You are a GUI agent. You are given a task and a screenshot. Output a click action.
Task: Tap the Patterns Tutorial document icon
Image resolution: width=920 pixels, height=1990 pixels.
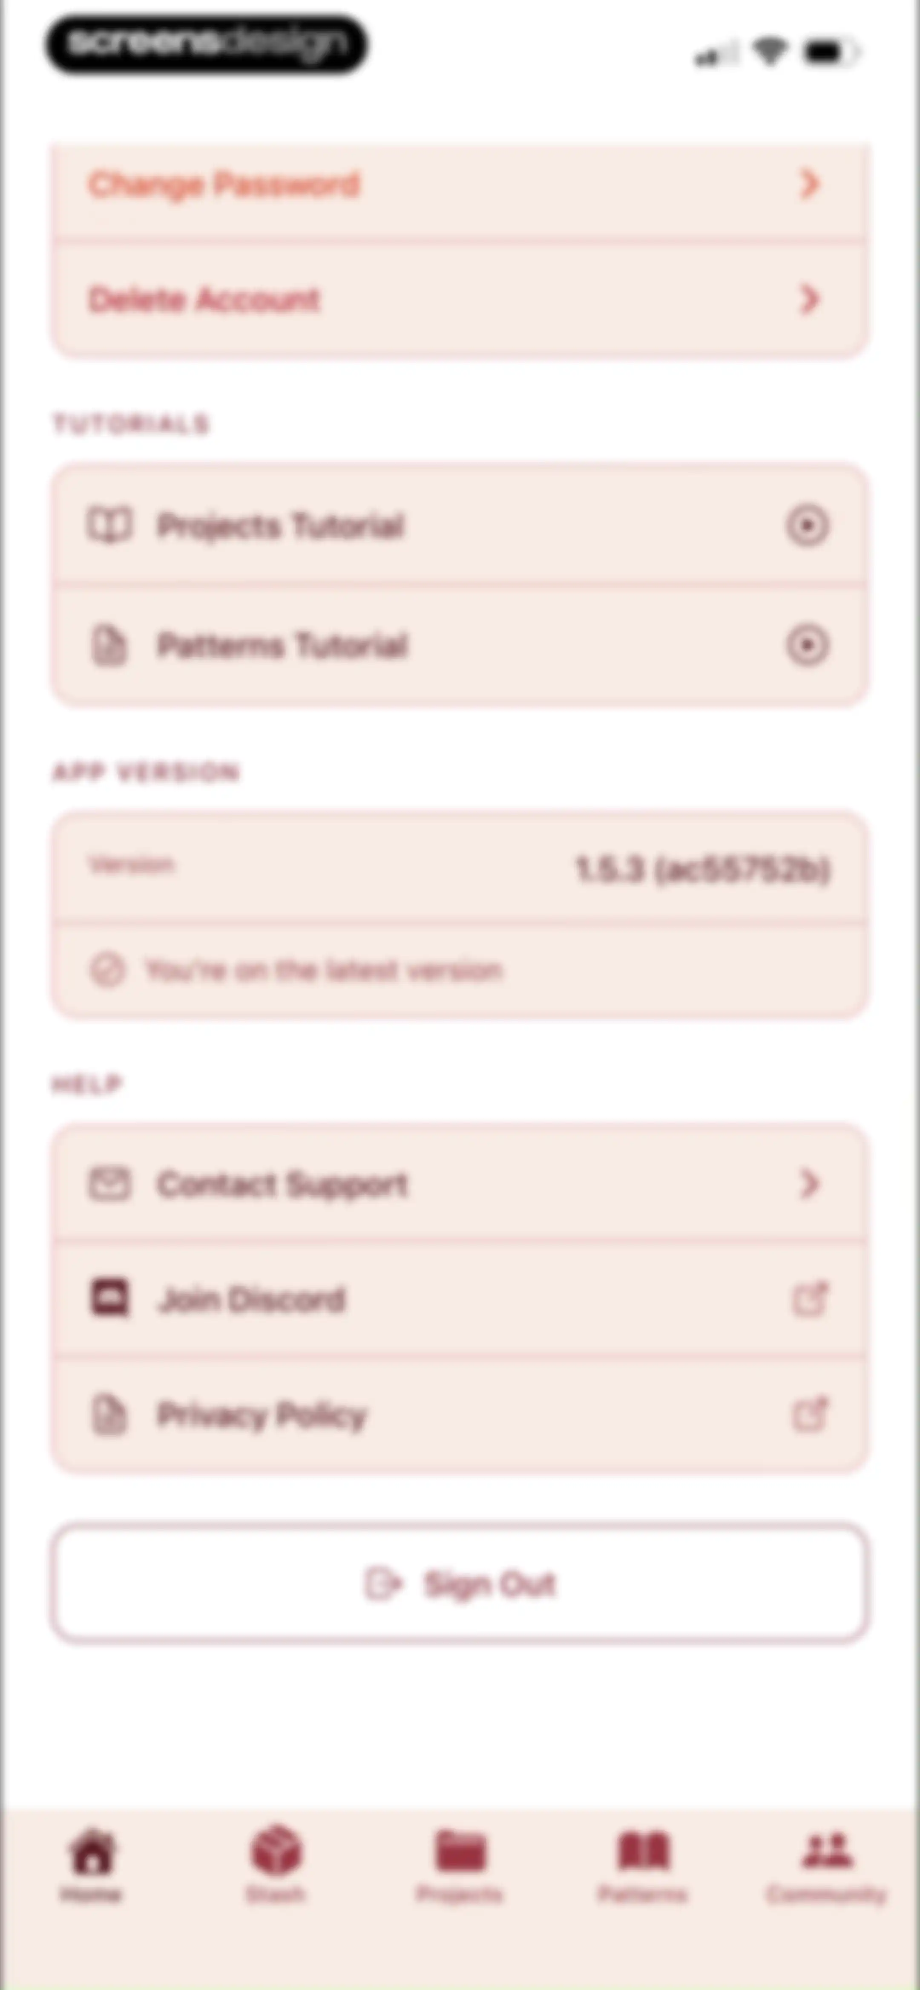[x=109, y=645]
